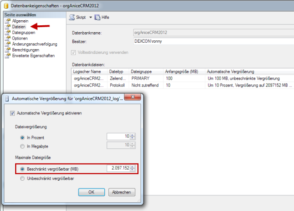Click the Skript scroll icon in toolbar
The image size is (294, 211).
[x=72, y=17]
